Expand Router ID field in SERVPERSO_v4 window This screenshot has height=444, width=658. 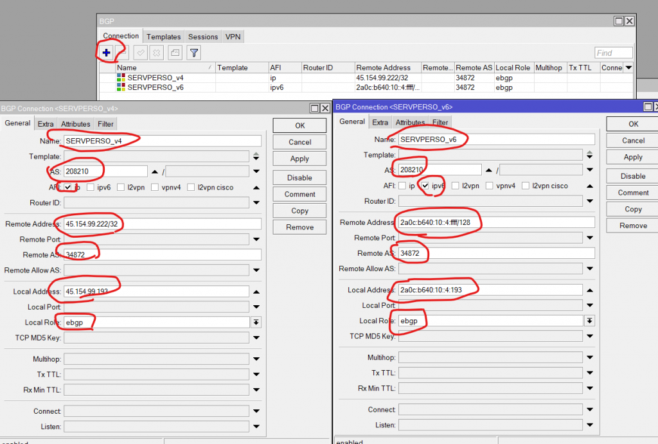click(x=256, y=202)
